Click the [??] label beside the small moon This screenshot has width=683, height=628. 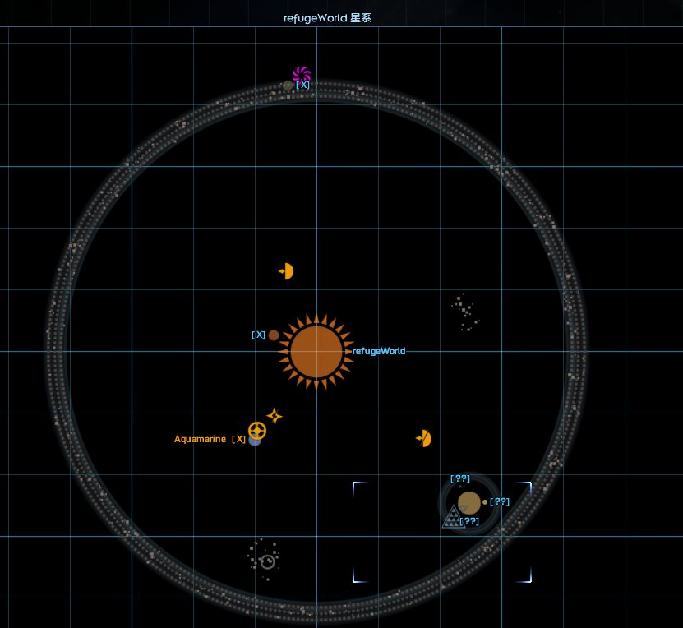tap(500, 502)
